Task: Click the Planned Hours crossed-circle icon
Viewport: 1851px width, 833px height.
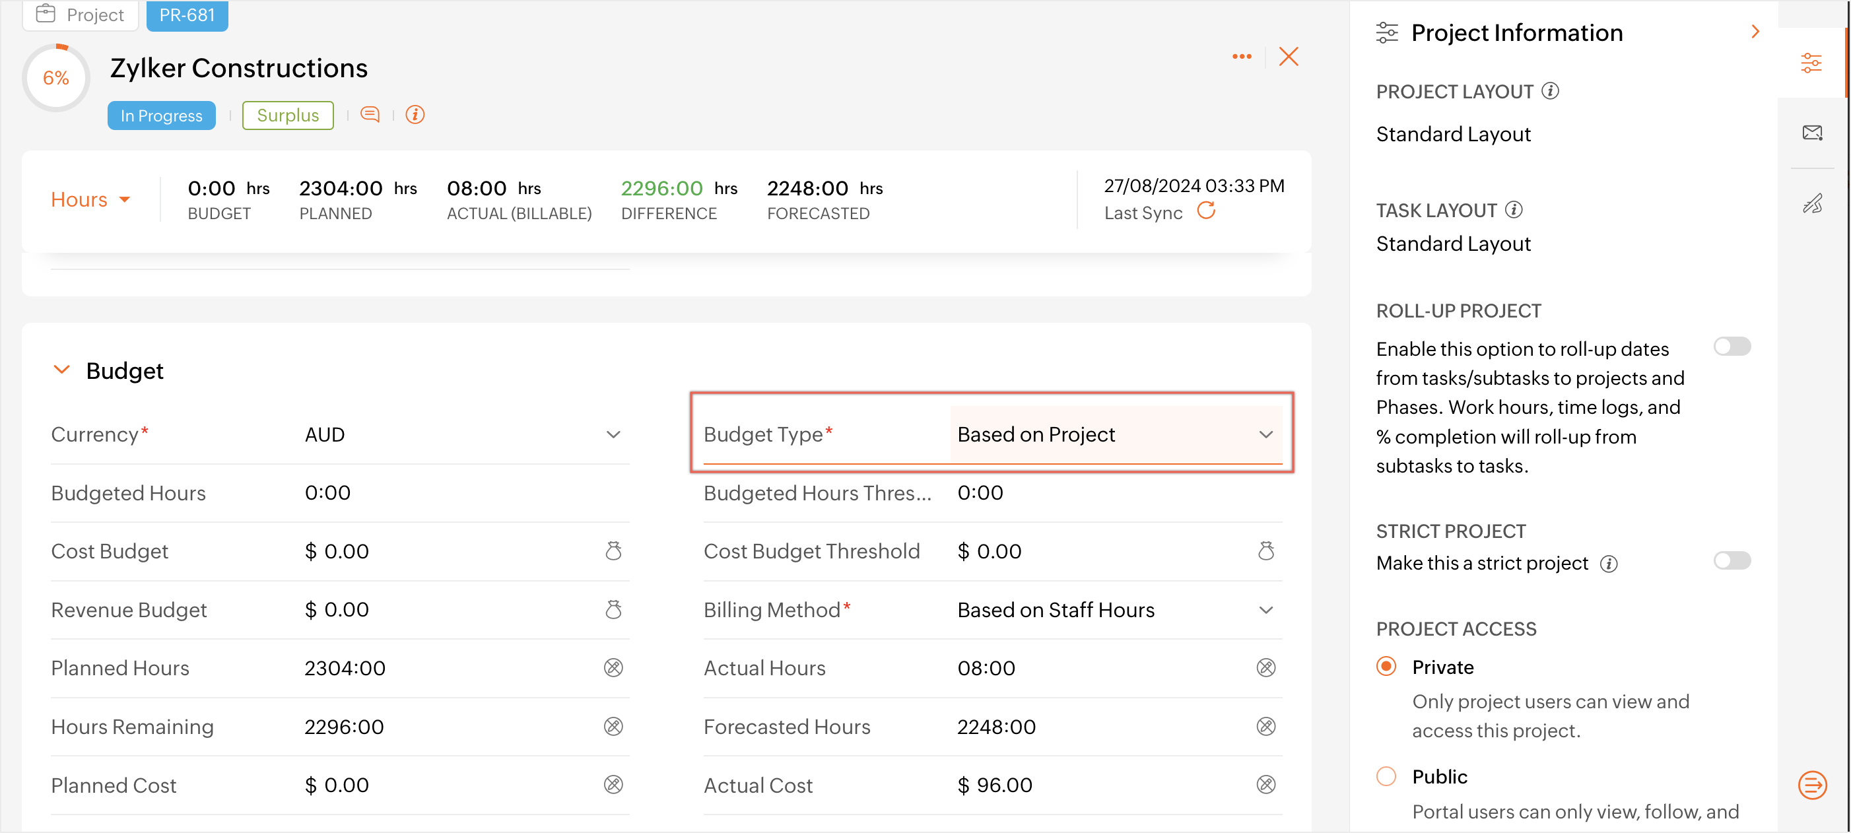Action: coord(613,668)
